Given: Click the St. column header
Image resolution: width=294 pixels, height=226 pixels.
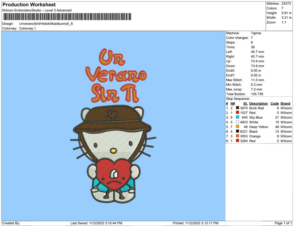Looking at the screenshot, I should pos(245,104).
